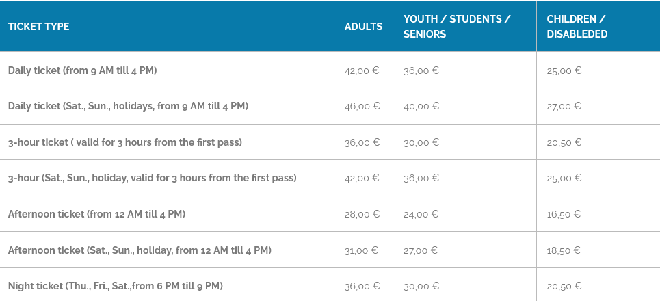
Task: Select the weekend Daily ticket (Sat., Sun., holidays) label
Action: click(x=128, y=106)
